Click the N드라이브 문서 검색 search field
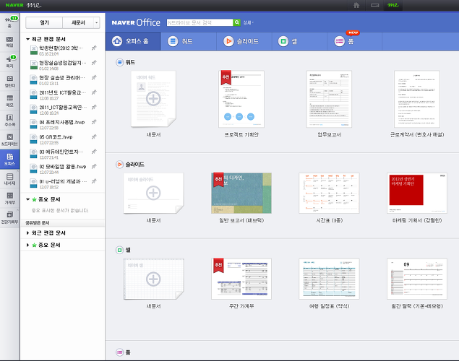Screen dimensions: 459x361 200,22
